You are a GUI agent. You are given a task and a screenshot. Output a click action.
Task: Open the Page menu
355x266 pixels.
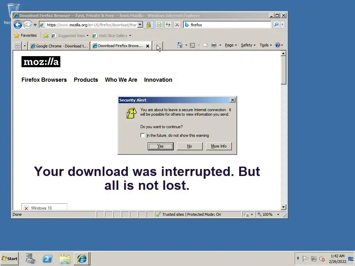tap(231, 45)
